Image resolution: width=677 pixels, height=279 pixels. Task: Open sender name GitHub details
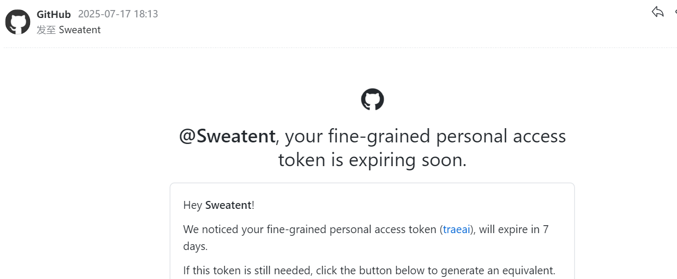coord(54,14)
